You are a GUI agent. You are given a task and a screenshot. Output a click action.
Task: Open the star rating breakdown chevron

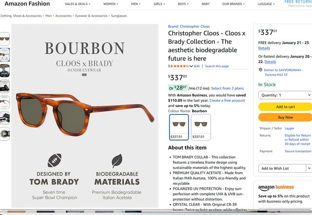(191, 66)
